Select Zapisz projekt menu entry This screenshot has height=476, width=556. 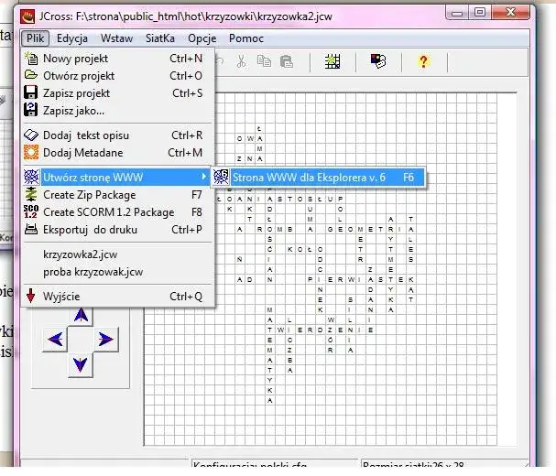coord(117,93)
